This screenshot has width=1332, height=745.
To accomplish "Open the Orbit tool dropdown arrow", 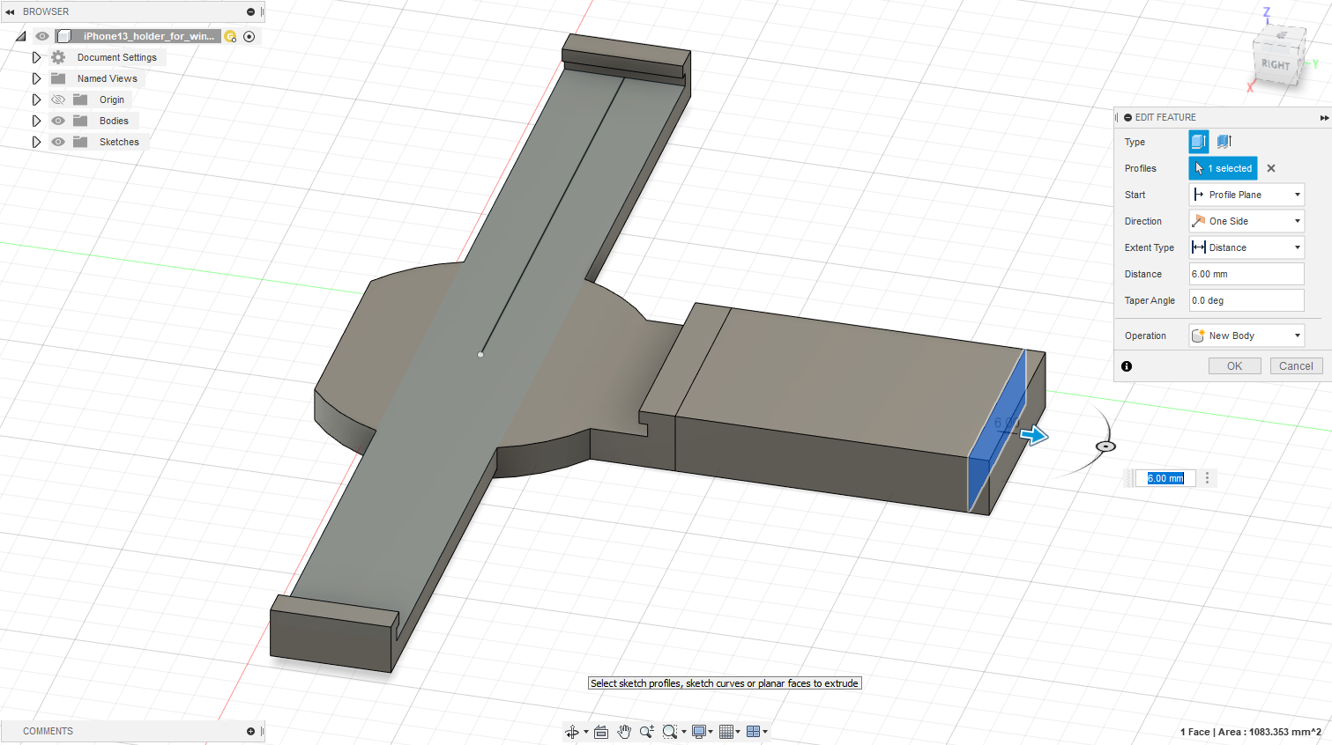I will tap(586, 732).
